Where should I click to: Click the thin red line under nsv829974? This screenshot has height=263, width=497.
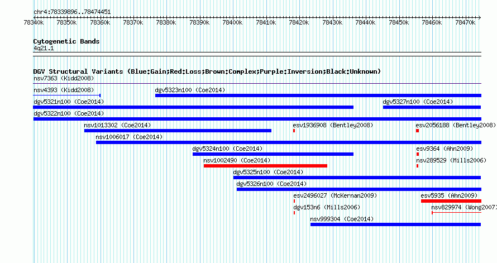pyautogui.click(x=457, y=213)
